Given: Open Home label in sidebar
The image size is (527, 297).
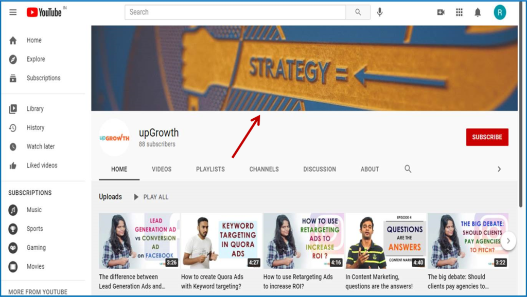Looking at the screenshot, I should point(34,40).
